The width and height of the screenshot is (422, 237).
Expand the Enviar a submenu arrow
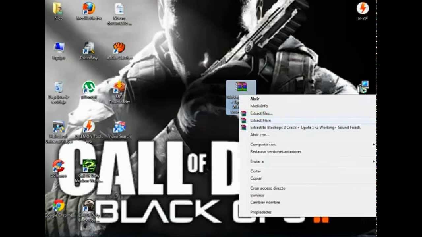tap(374, 162)
